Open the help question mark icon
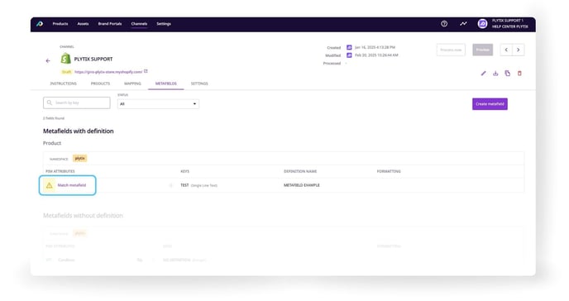 (444, 24)
